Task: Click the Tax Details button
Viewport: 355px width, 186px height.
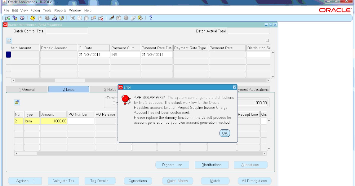Action: click(x=99, y=181)
